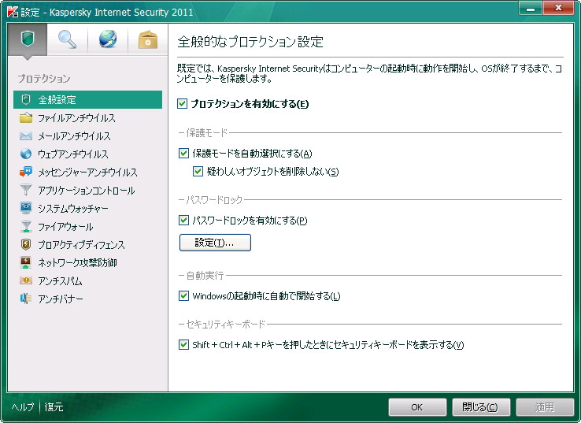Image resolution: width=581 pixels, height=423 pixels.
Task: Select アプリケーションコントロール in the sidebar
Action: coord(88,190)
